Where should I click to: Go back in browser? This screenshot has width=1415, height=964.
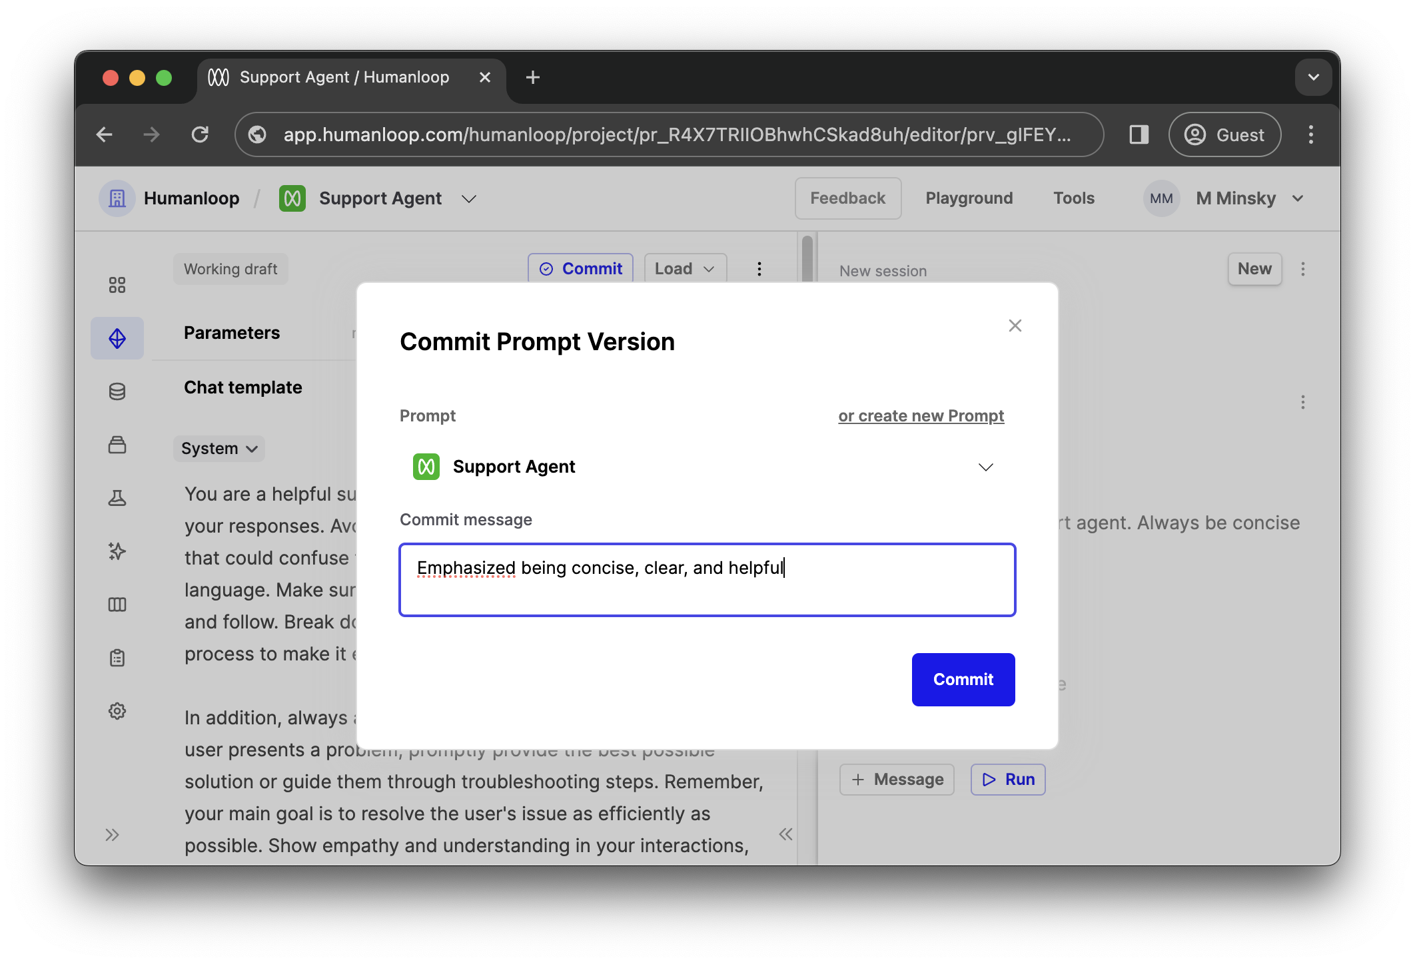click(x=105, y=134)
